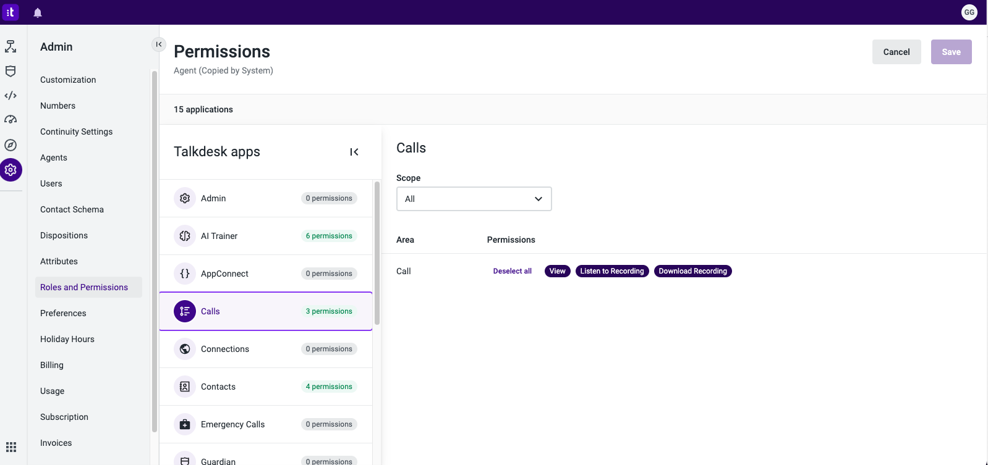The image size is (988, 465).
Task: Open Continuity Settings
Action: [x=76, y=132]
